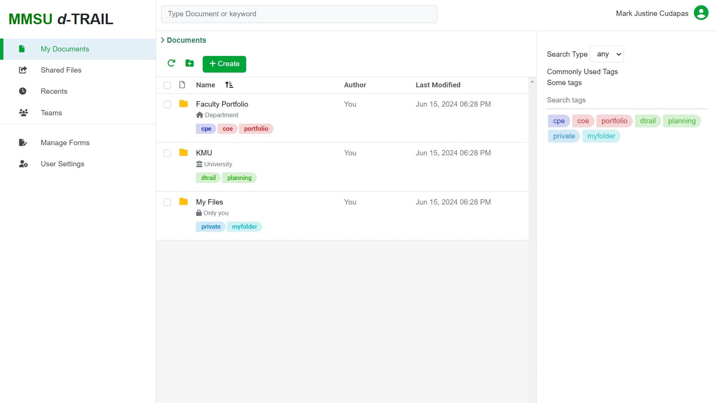Image resolution: width=717 pixels, height=403 pixels.
Task: Click the Manage Forms edit icon
Action: tap(23, 143)
